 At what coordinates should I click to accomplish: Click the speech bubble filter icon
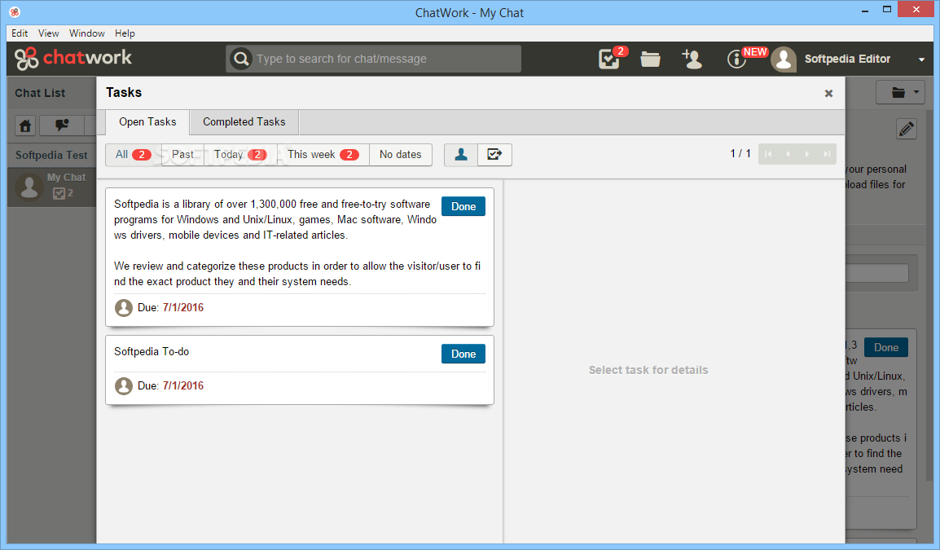[x=62, y=125]
